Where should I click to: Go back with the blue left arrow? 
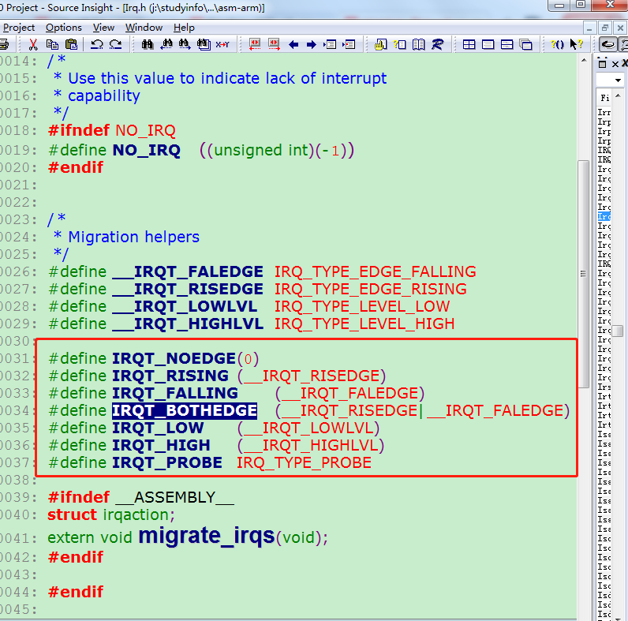293,44
